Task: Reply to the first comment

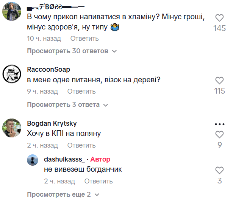Action: [x=84, y=39]
